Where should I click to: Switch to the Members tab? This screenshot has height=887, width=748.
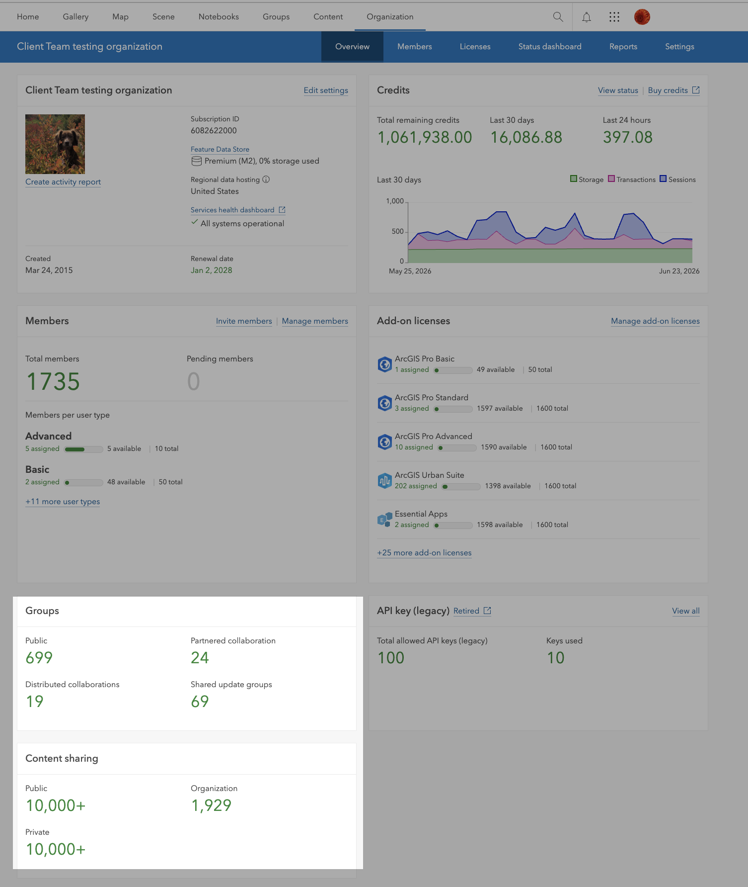point(414,47)
